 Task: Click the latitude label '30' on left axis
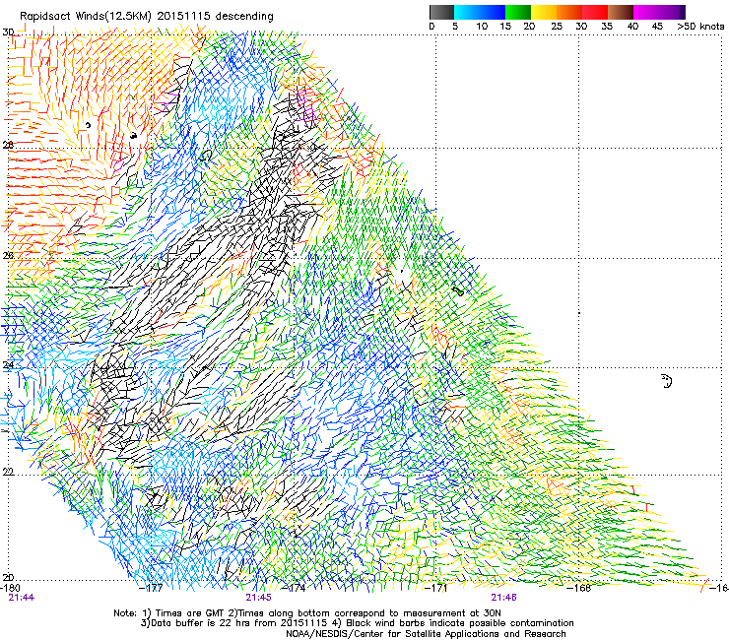point(8,32)
